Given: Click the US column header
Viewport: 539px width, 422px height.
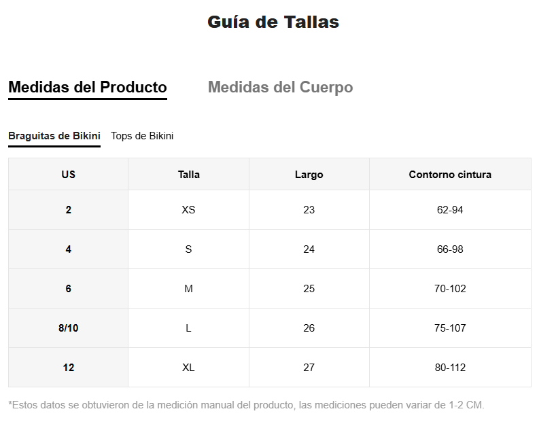Looking at the screenshot, I should [68, 175].
